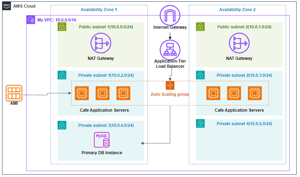The width and height of the screenshot is (300, 177).
Task: Select the My VPC cloud icon
Action: click(x=31, y=20)
